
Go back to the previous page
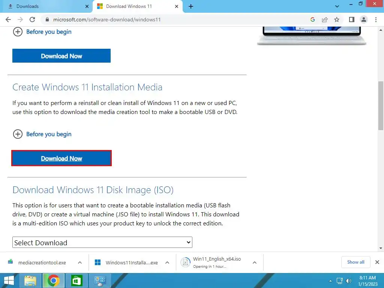(x=8, y=19)
